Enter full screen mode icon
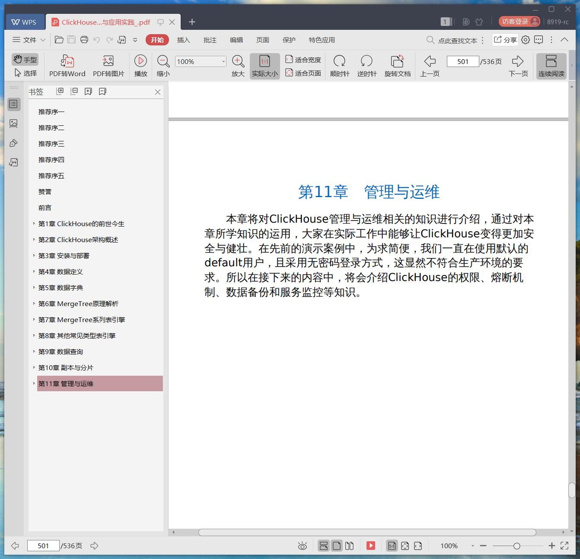This screenshot has width=580, height=559. 564,546
